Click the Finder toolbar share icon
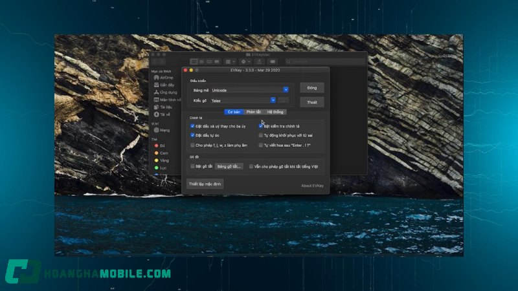The height and width of the screenshot is (291, 518). pyautogui.click(x=259, y=61)
